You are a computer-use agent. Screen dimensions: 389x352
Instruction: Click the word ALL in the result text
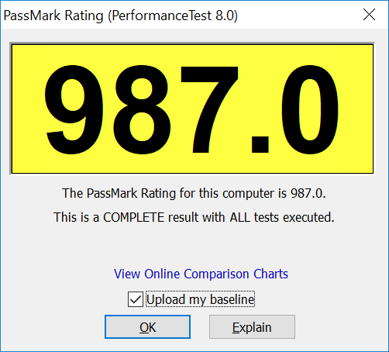click(x=240, y=217)
